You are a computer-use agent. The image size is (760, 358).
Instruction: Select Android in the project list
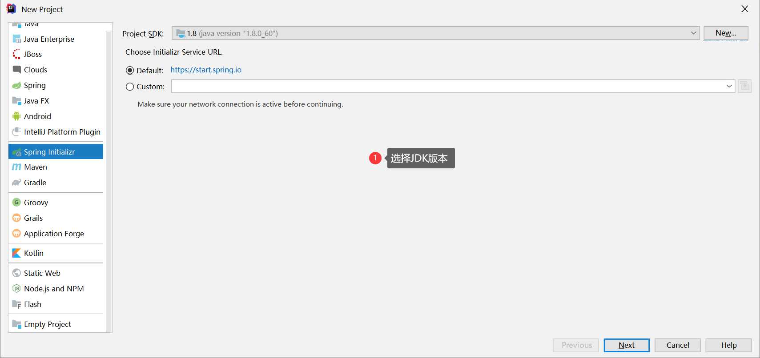coord(56,116)
